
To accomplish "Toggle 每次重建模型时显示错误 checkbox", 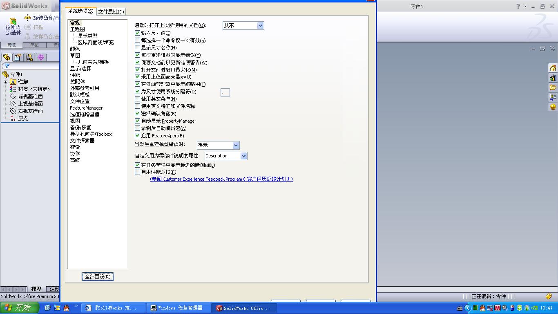I will tap(137, 55).
